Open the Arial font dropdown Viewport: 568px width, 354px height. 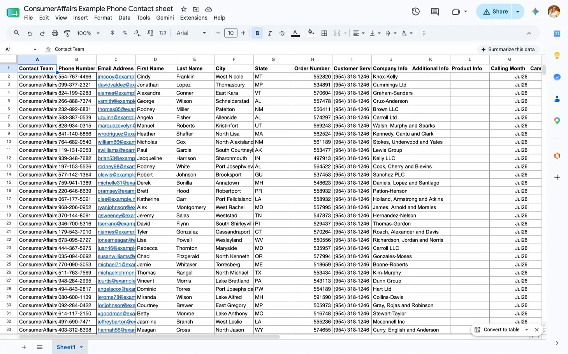(192, 33)
